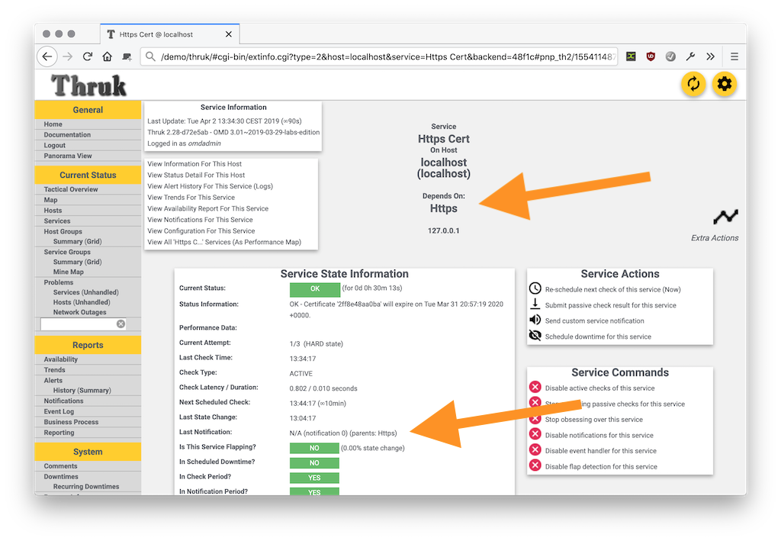
Task: Click red X beside Disable notifications
Action: click(535, 434)
